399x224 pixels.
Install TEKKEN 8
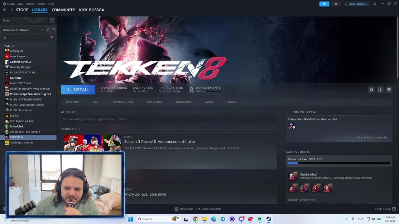click(x=78, y=90)
